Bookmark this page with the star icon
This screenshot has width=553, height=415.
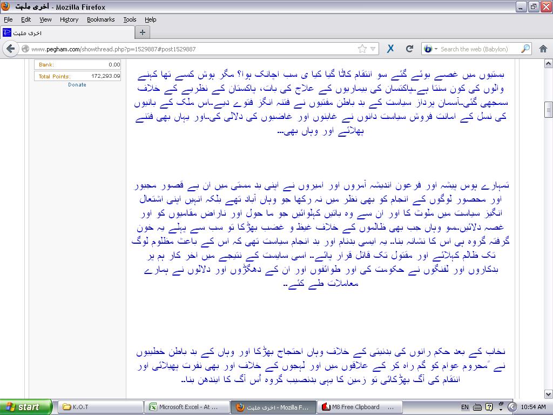[x=362, y=49]
